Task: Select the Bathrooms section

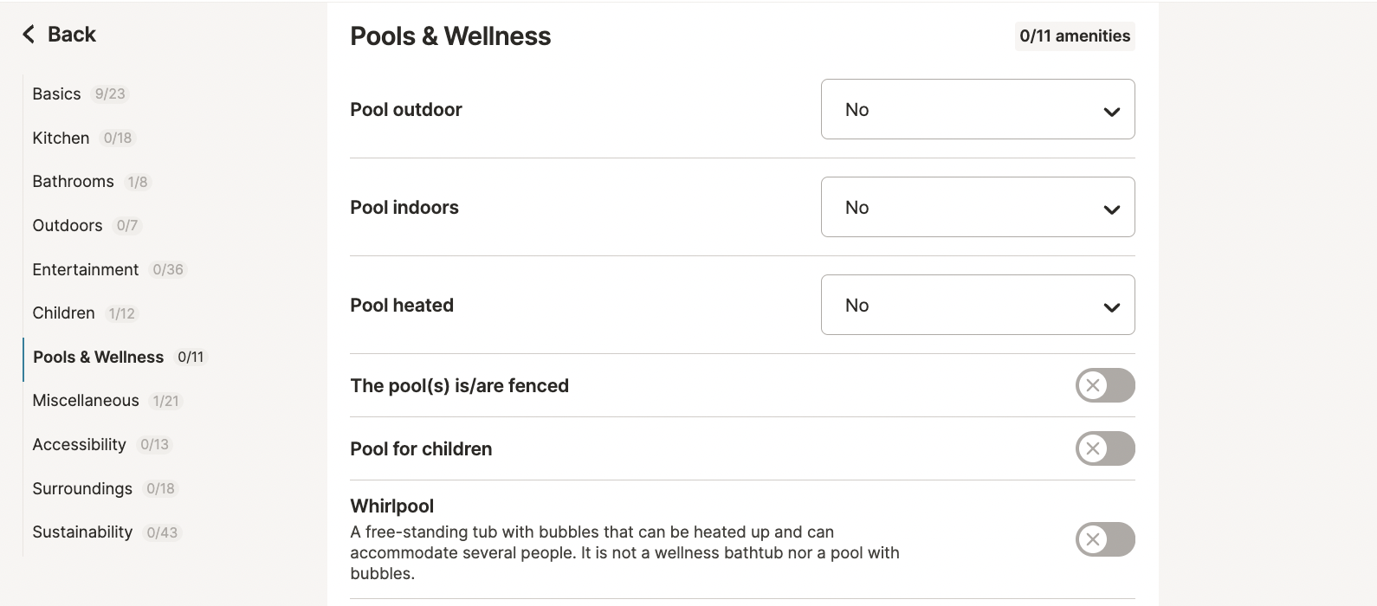Action: coord(73,182)
